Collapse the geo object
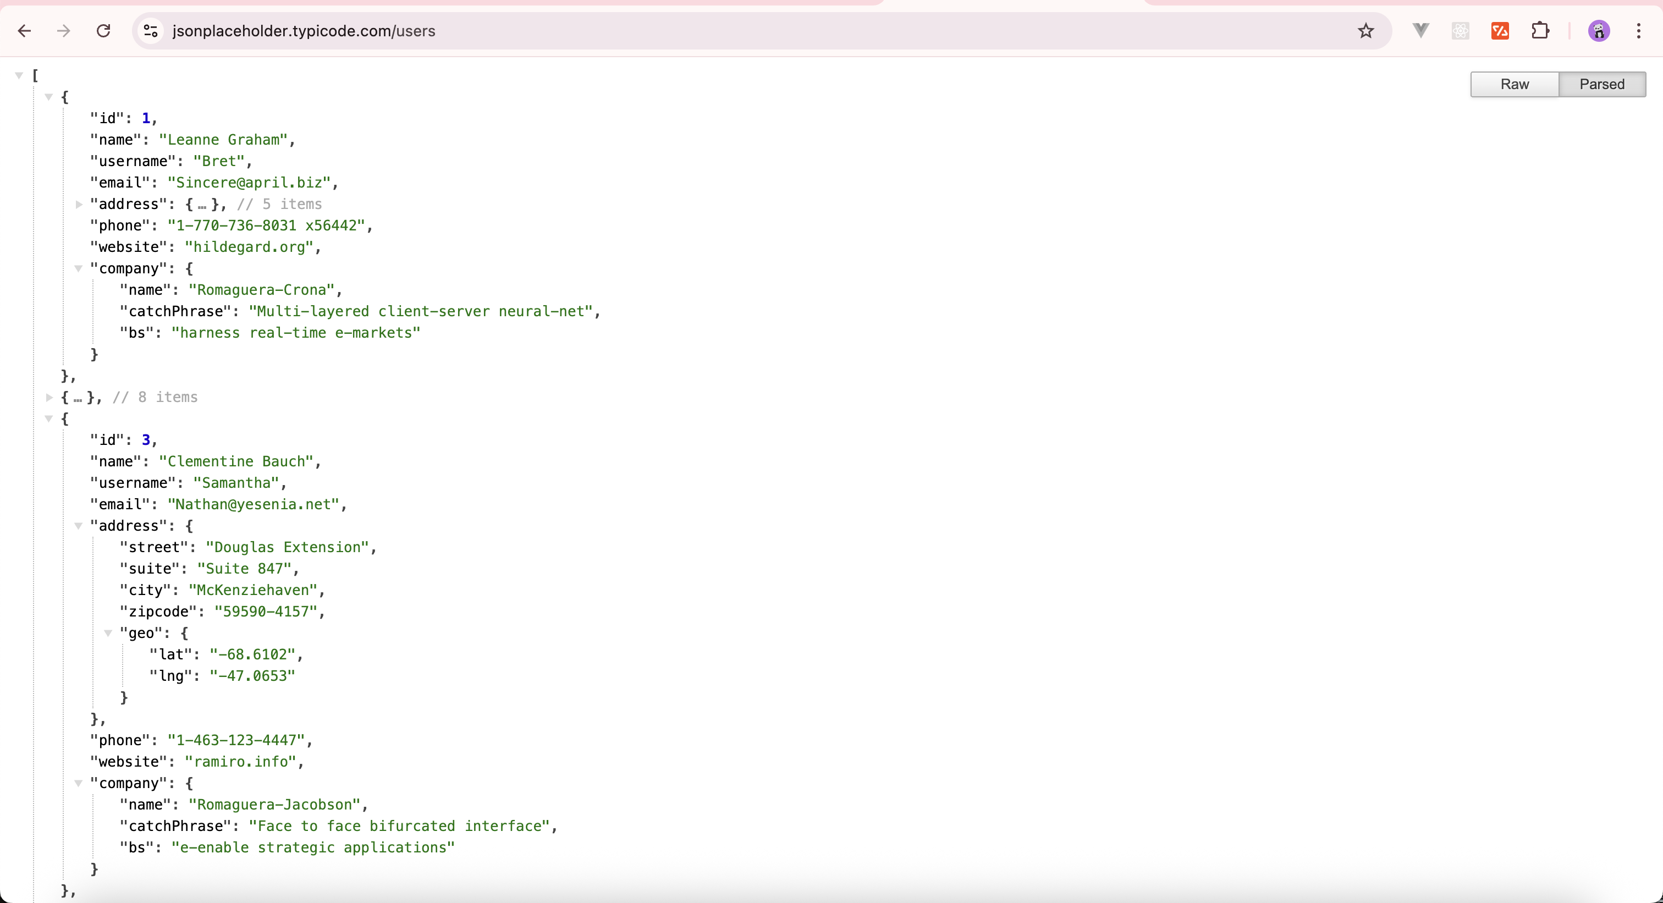The image size is (1663, 903). [x=108, y=633]
